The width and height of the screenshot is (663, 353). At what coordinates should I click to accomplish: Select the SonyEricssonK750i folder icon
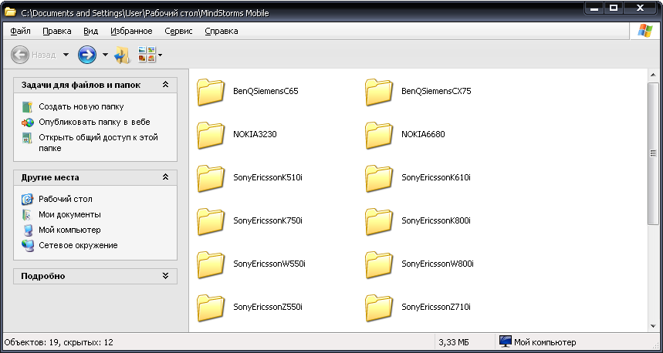[211, 221]
